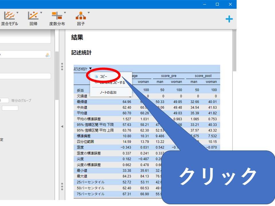Maximize the application window
The height and width of the screenshot is (206, 275).
tap(217, 4)
